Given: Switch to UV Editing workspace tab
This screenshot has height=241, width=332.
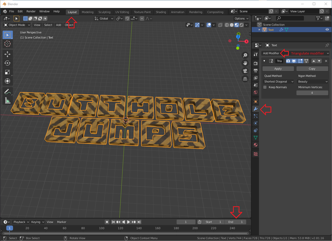Looking at the screenshot, I should click(122, 12).
